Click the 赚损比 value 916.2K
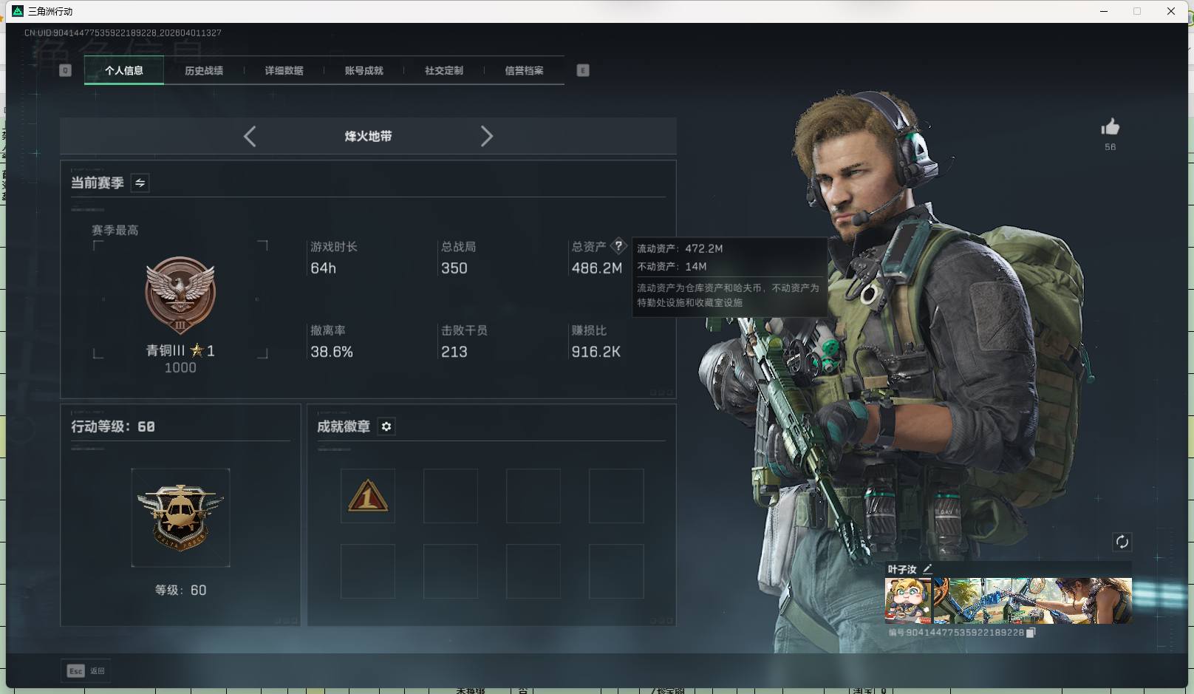 coord(596,352)
